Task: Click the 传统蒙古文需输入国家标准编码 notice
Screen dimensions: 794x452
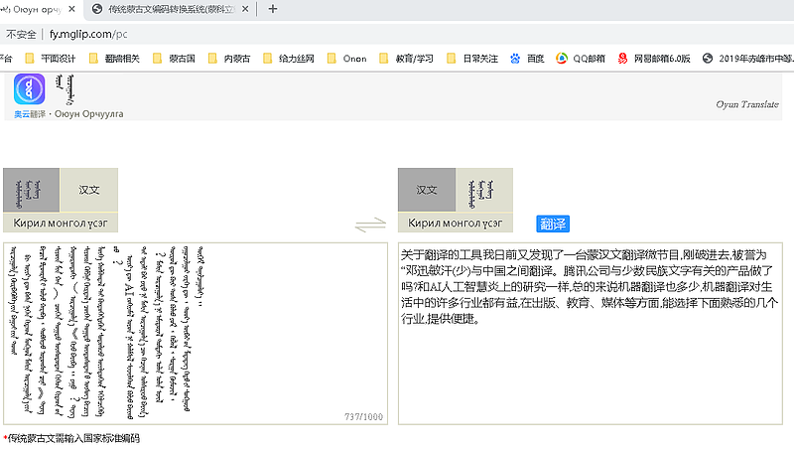Action: (73, 438)
